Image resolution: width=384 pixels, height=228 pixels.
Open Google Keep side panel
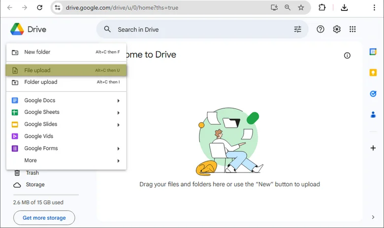click(x=373, y=72)
